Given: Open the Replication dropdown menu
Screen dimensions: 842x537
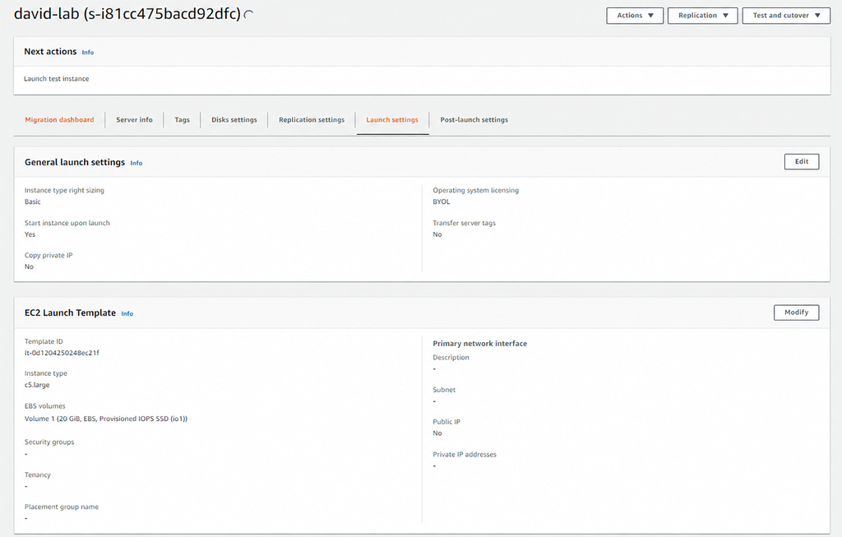Looking at the screenshot, I should click(702, 16).
